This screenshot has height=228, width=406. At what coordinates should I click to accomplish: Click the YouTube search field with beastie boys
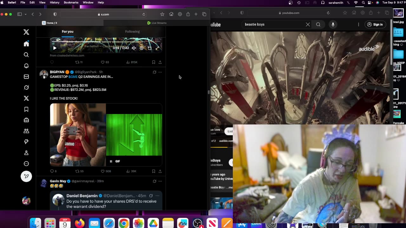[x=273, y=24]
